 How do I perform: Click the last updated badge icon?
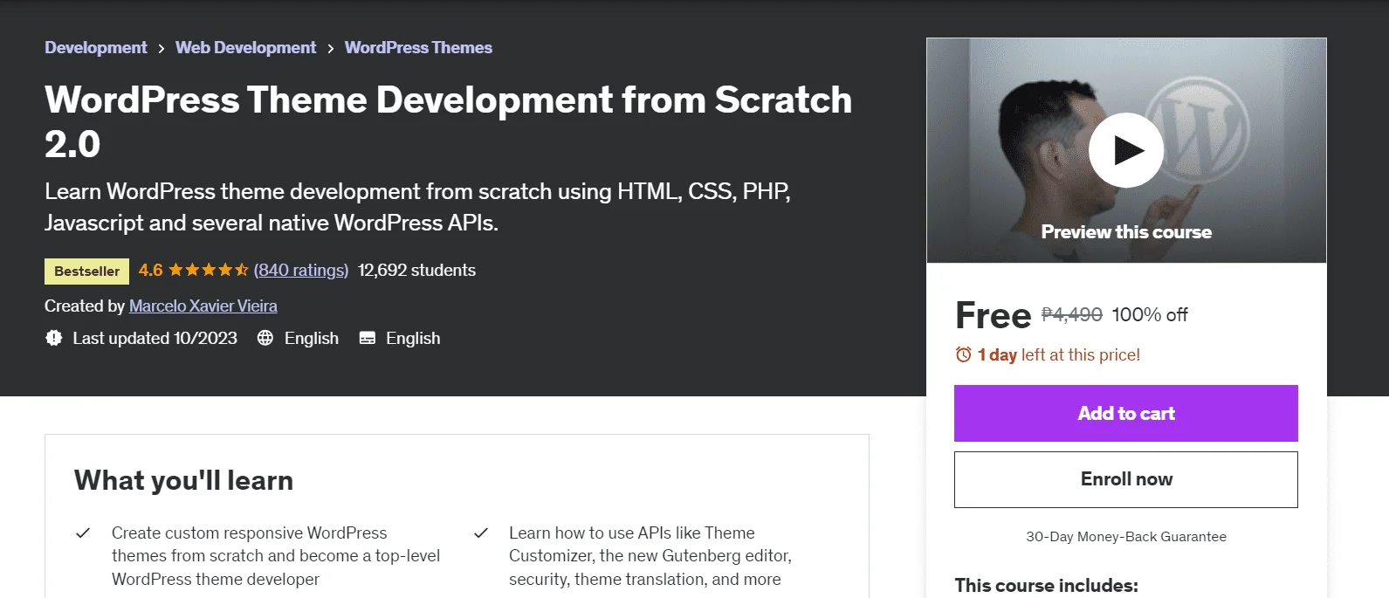(x=54, y=338)
